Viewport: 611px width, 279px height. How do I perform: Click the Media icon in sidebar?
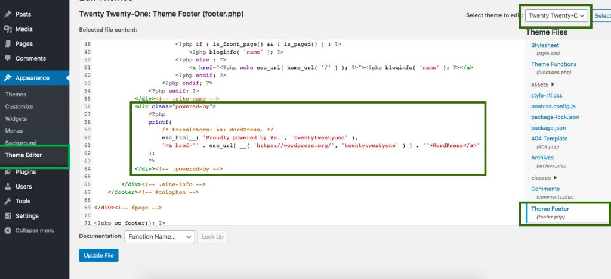[8, 29]
